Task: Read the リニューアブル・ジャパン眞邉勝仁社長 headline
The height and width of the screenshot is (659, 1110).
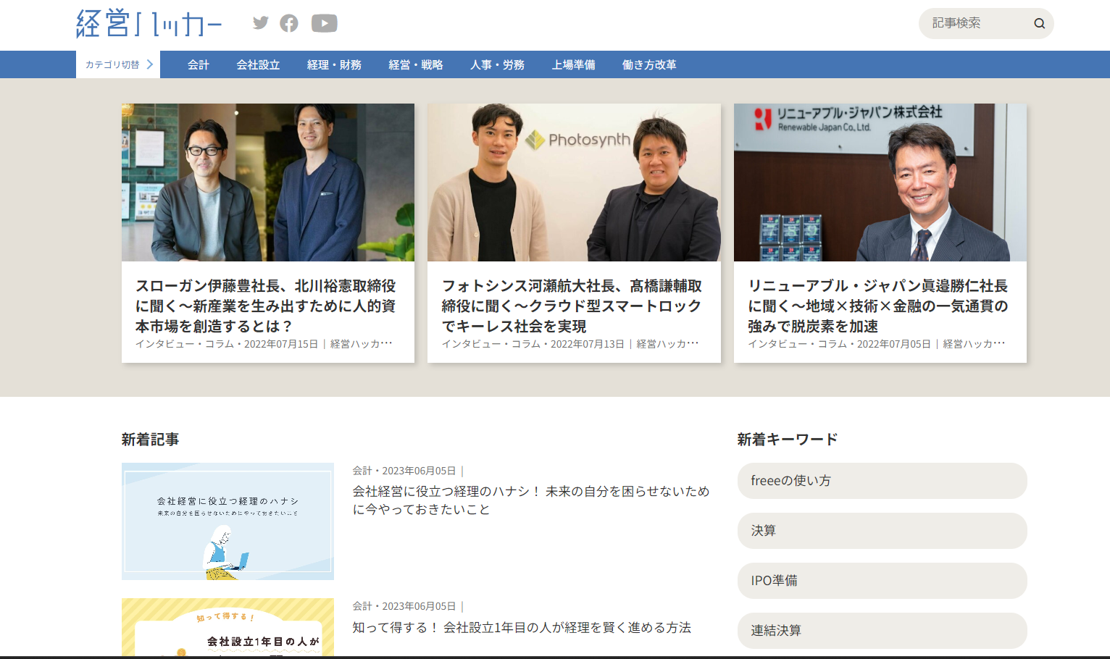Action: [x=878, y=306]
